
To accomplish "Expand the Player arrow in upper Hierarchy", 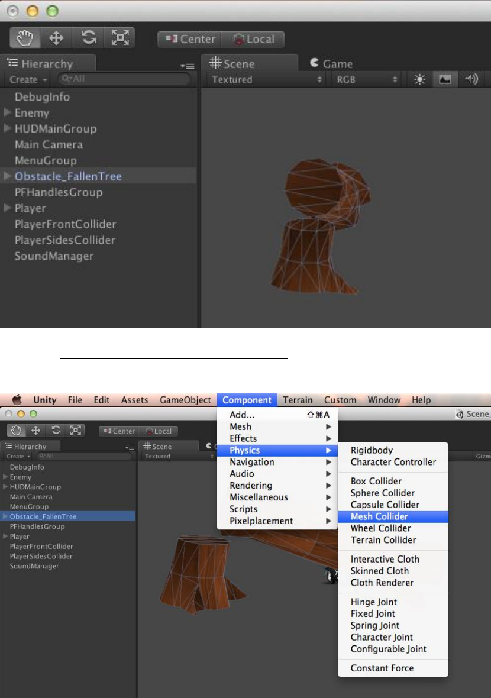I will click(7, 208).
